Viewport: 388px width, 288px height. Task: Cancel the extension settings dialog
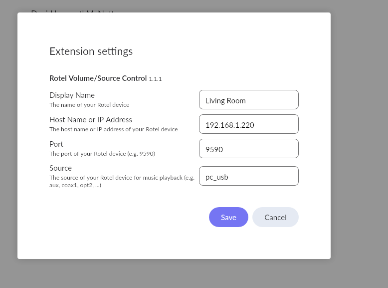coord(275,217)
